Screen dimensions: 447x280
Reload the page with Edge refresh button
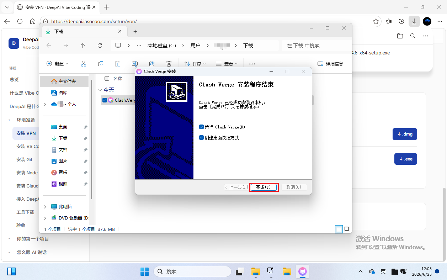(20, 21)
